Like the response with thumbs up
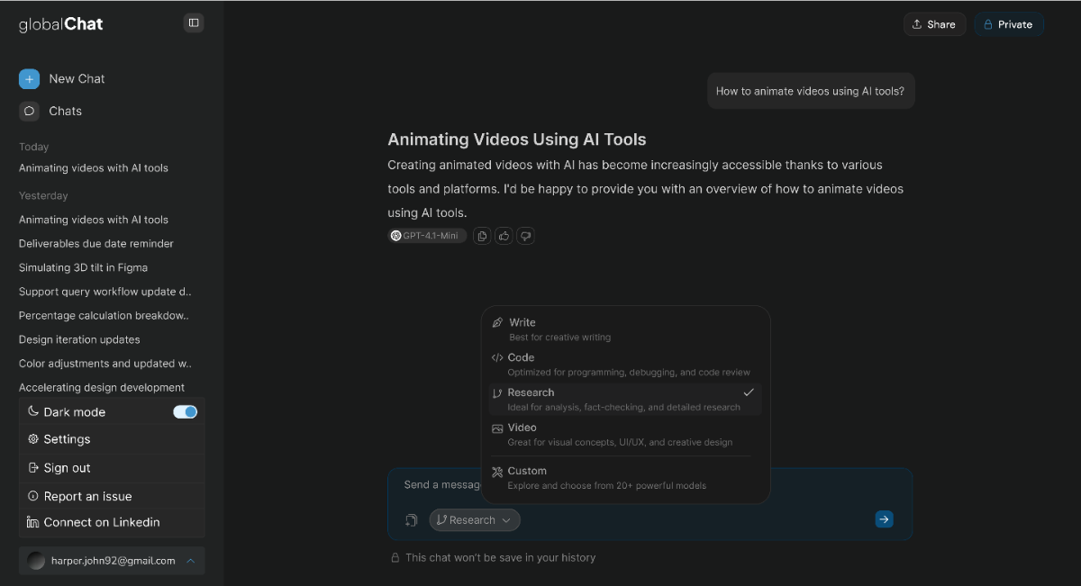The height and width of the screenshot is (586, 1081). [504, 236]
